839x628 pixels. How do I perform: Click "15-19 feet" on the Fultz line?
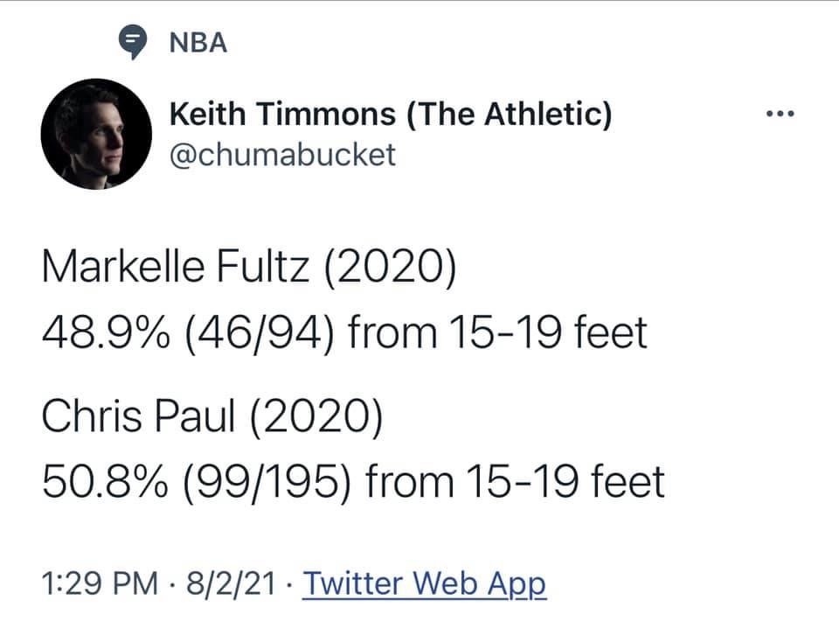[x=544, y=332]
